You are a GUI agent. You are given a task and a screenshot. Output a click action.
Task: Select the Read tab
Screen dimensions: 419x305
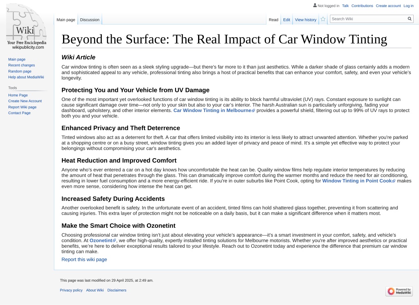(x=273, y=20)
